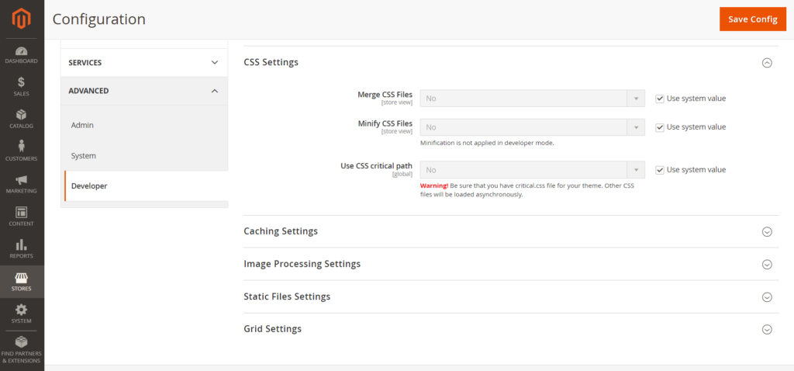
Task: Uncheck Use system value for Merge CSS Files
Action: [659, 99]
